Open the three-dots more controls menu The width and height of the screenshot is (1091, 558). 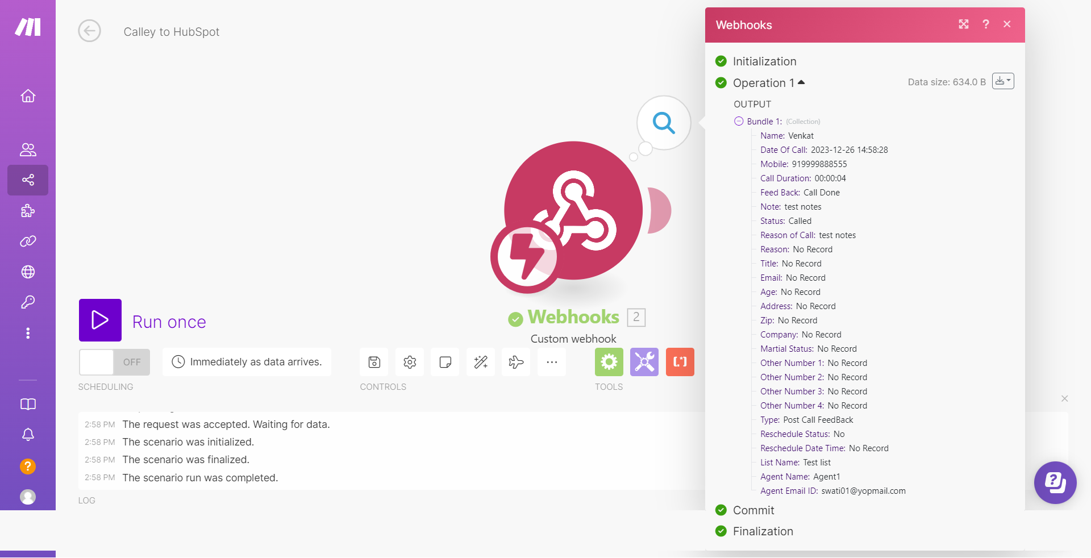coord(552,362)
